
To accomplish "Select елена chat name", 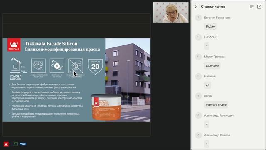I will 208,96.
